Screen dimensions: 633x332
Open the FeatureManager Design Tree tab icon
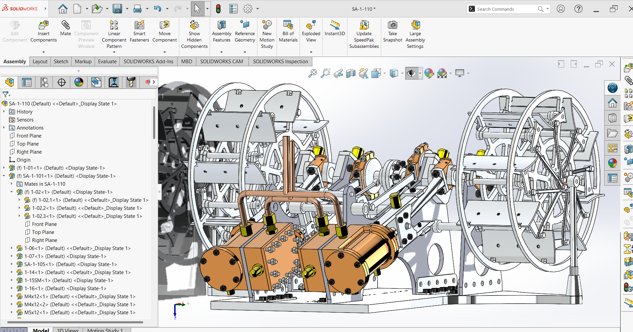pos(10,82)
